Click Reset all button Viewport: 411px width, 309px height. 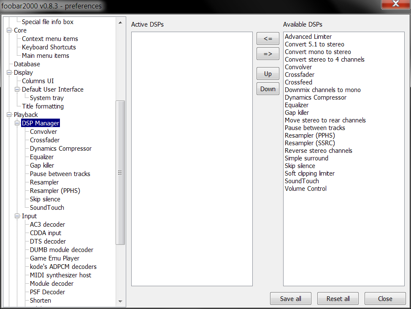pyautogui.click(x=338, y=298)
